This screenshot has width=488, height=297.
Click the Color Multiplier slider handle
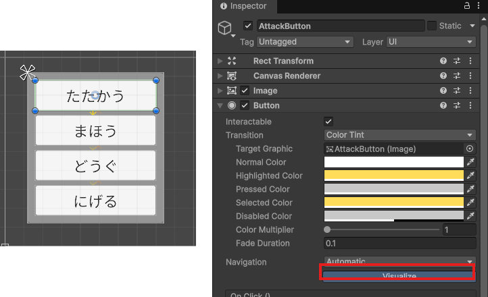tap(327, 230)
